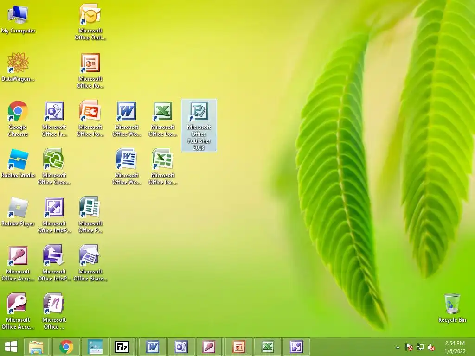
Task: Select the Word desktop shortcut with square blue W icon
Action: pos(127,119)
